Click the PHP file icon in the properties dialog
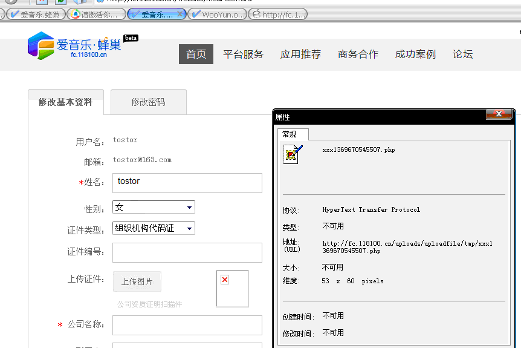Image resolution: width=521 pixels, height=348 pixels. 293,154
